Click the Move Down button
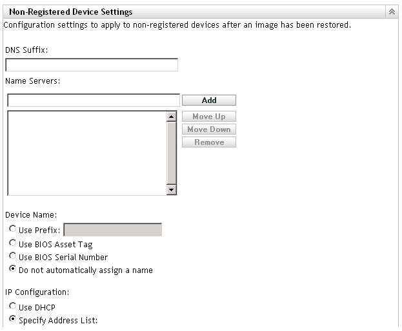Screen dimensions: 402x331 [209, 129]
